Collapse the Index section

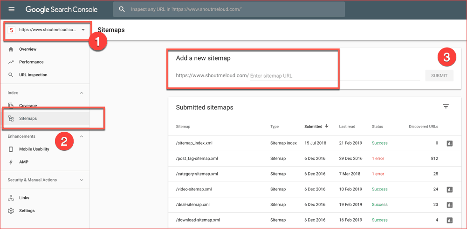point(82,93)
